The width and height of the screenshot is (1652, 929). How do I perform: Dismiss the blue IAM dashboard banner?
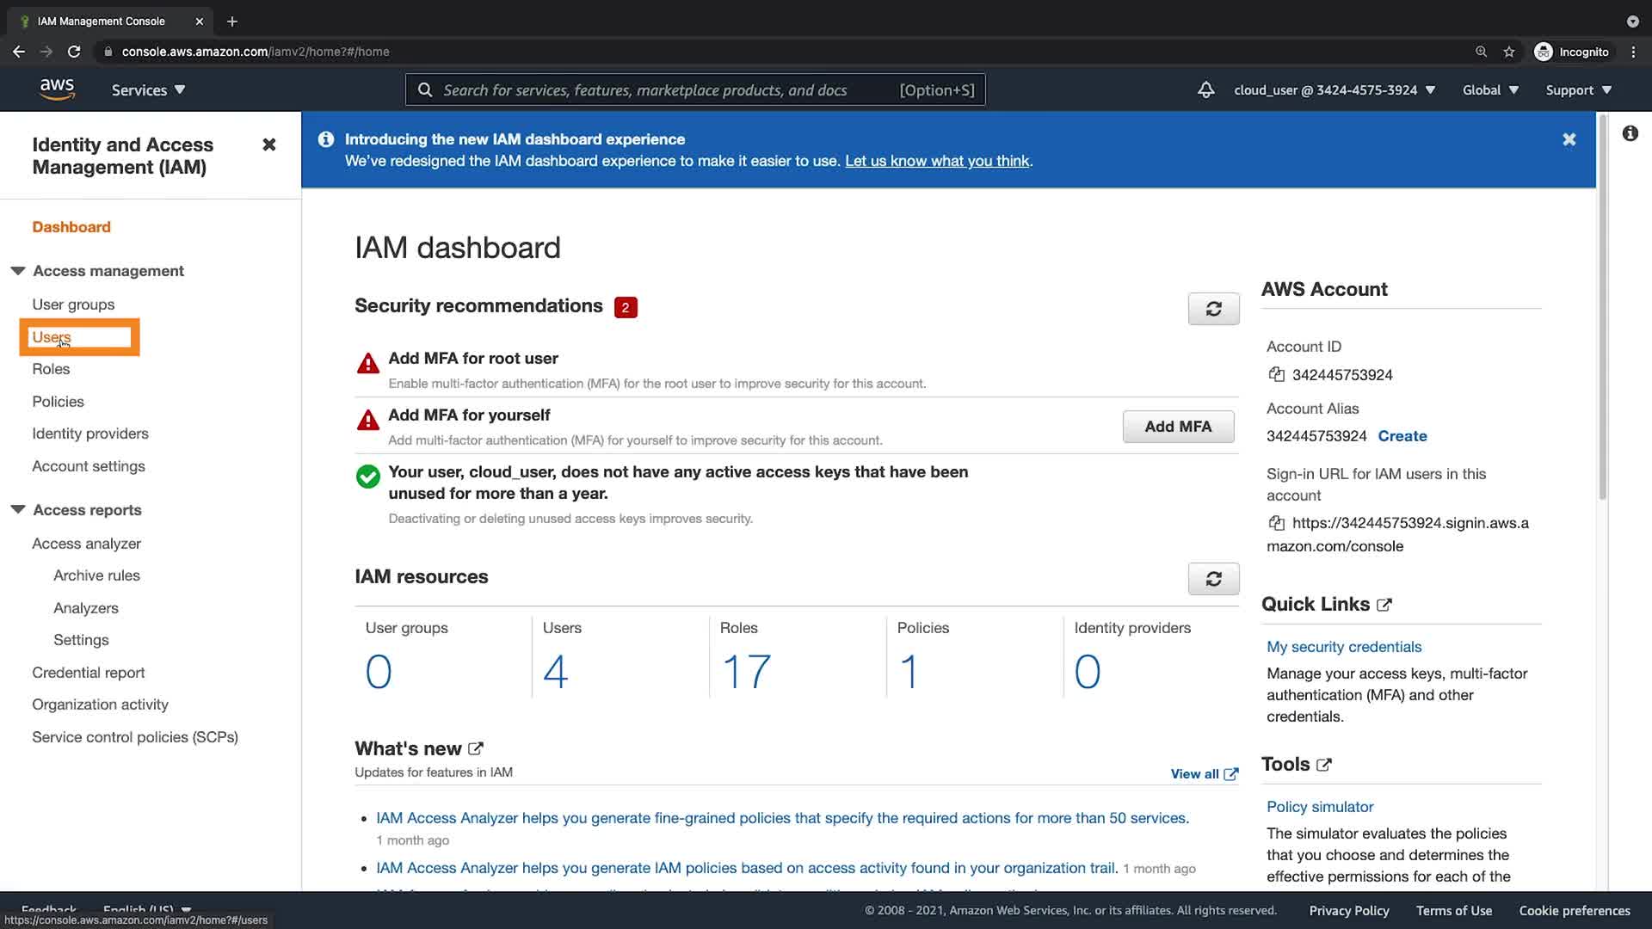1569,139
